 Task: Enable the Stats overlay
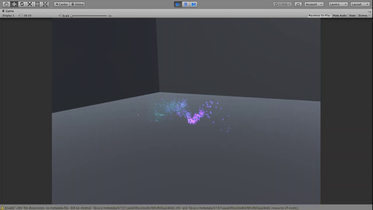(352, 15)
